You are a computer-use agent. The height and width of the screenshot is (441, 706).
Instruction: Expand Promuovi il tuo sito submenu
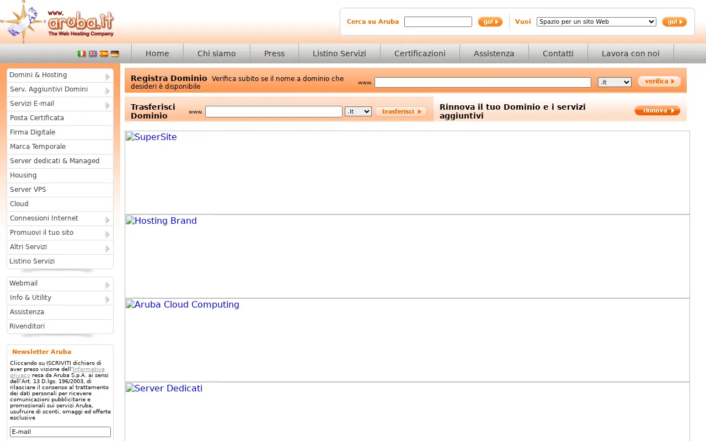click(108, 234)
